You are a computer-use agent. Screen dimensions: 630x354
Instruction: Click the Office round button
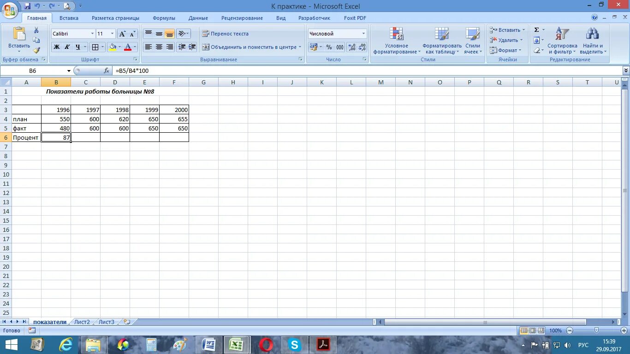tap(10, 9)
